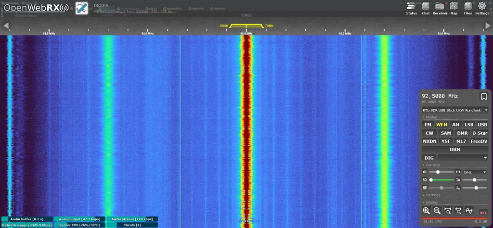Toggle the NR noise reduction button
The height and width of the screenshot is (228, 493).
pyautogui.click(x=425, y=188)
